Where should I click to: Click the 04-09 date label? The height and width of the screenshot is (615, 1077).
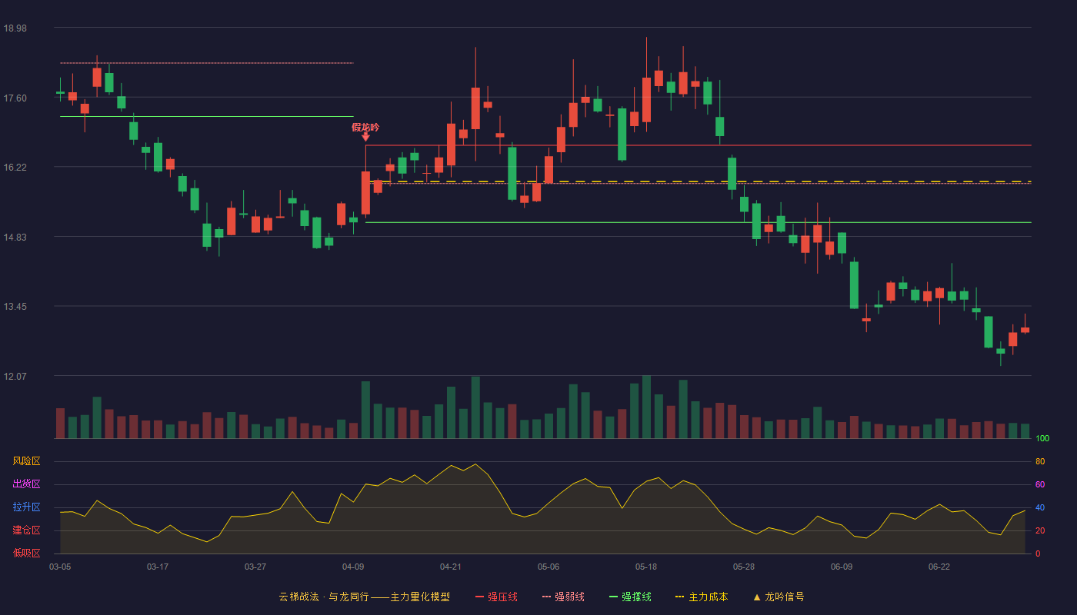tap(353, 567)
